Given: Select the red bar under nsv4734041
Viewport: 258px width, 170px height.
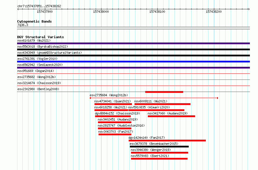Looking at the screenshot, I should pyautogui.click(x=113, y=104).
